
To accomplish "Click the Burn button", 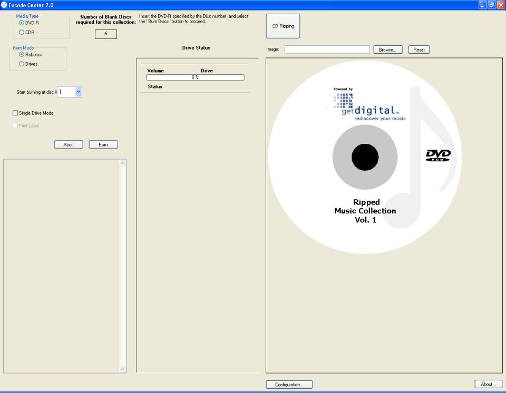I will (x=103, y=144).
